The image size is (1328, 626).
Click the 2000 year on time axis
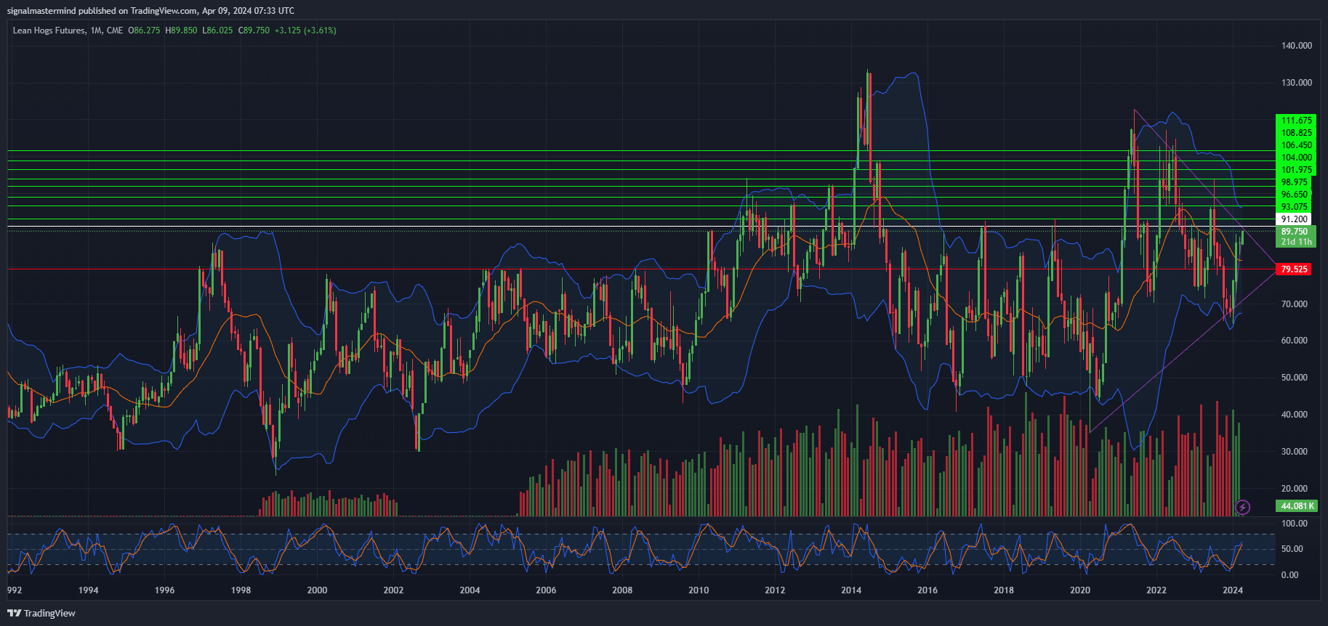[x=318, y=590]
